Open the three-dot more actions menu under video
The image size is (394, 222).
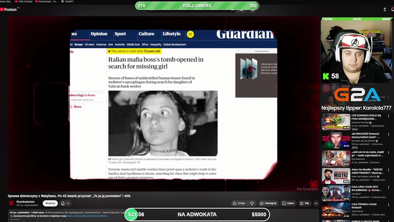(316, 203)
